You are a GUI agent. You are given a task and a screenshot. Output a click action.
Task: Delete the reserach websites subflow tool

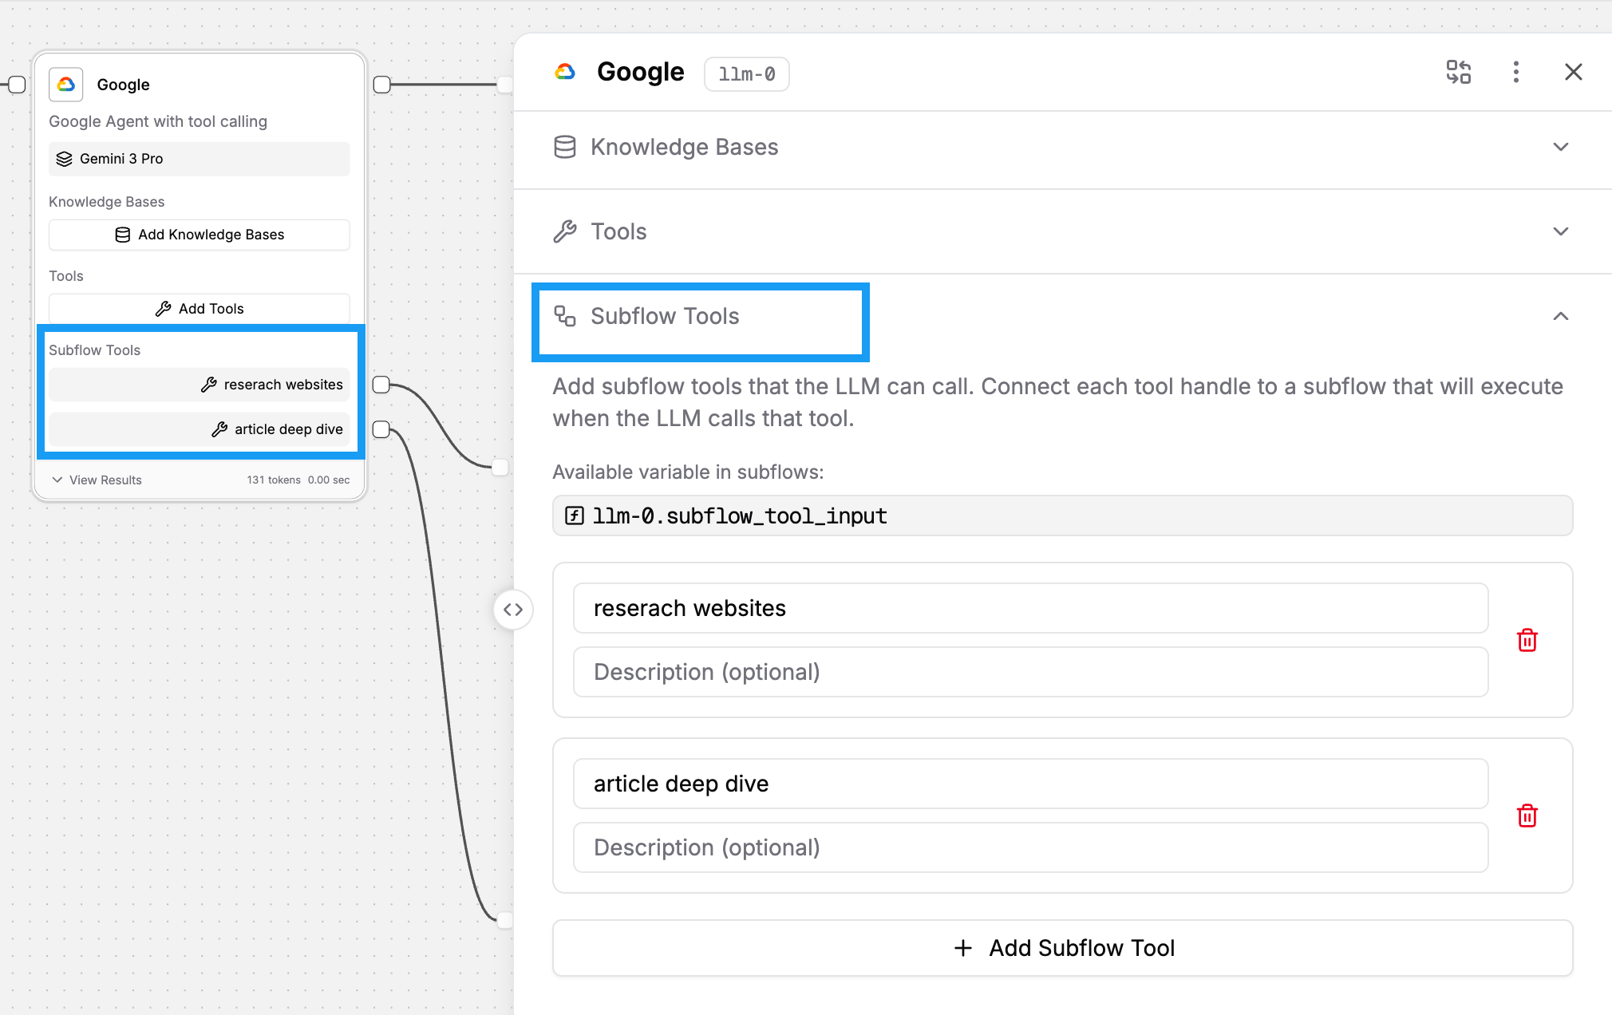[x=1527, y=640]
